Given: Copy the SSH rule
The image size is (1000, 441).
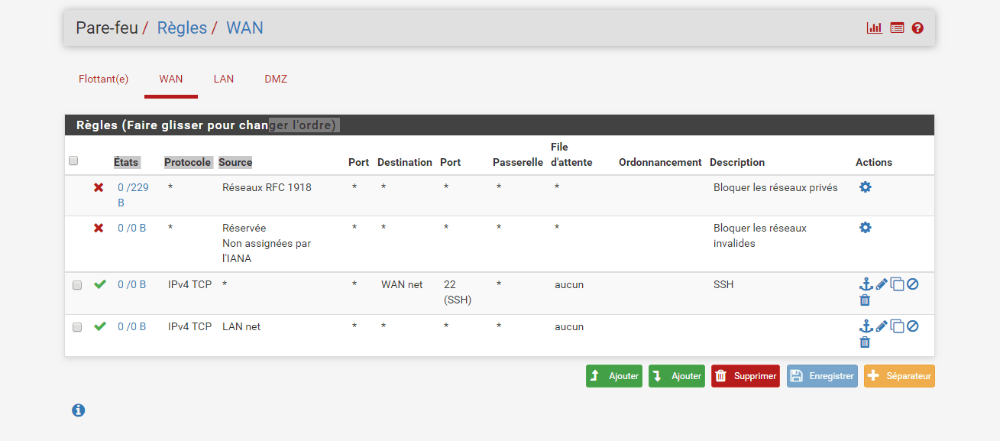Looking at the screenshot, I should click(898, 284).
